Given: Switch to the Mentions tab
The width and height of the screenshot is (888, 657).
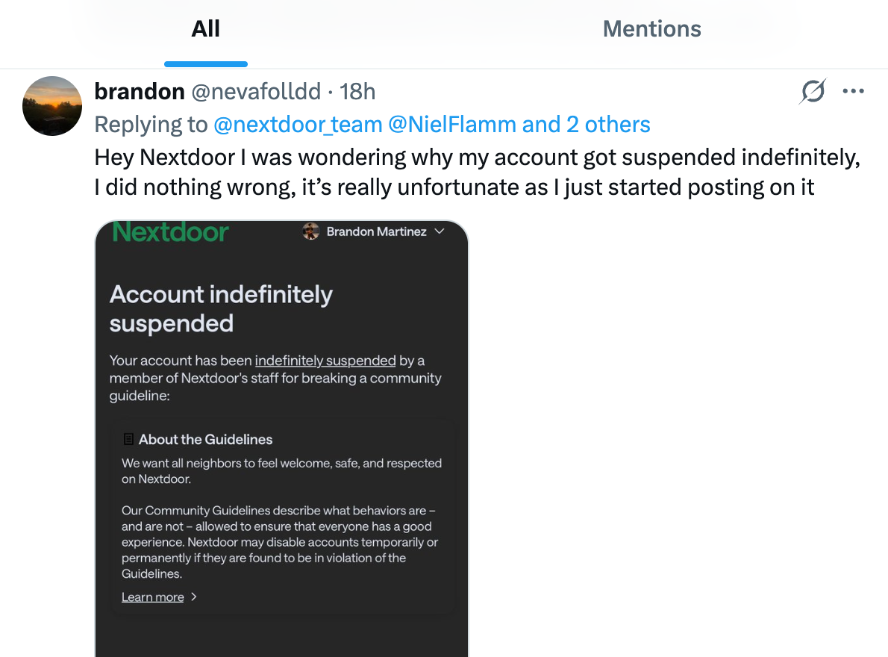Looking at the screenshot, I should pos(652,28).
